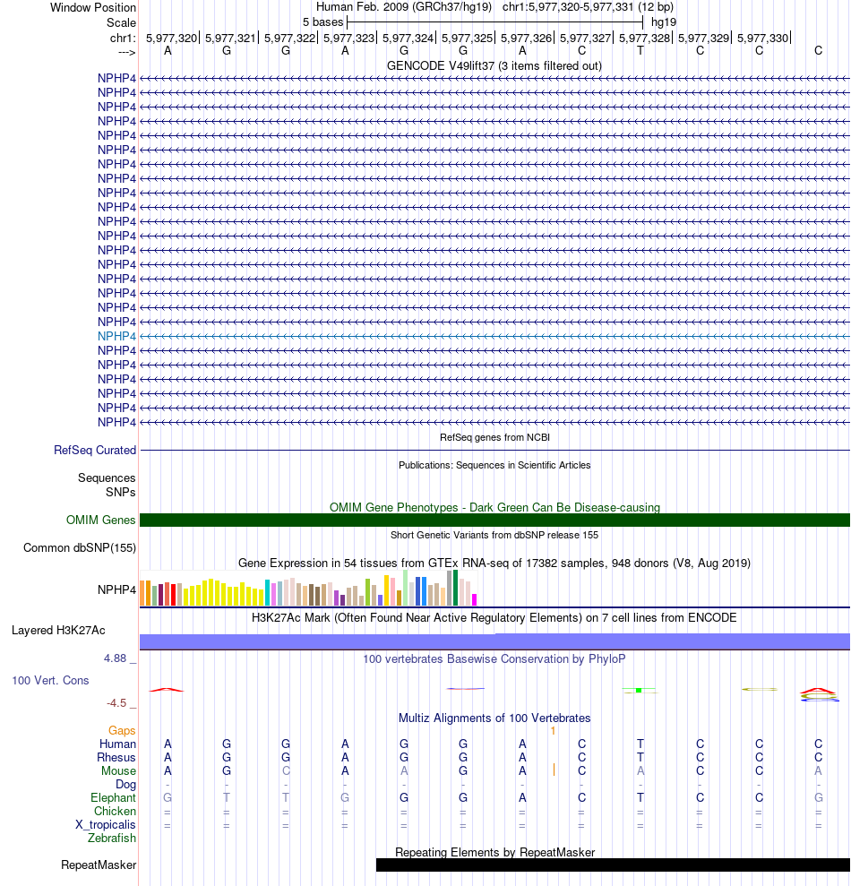This screenshot has width=851, height=886.
Task: Select the light-blue highlighted NPHP4 transcript label
Action: point(116,336)
